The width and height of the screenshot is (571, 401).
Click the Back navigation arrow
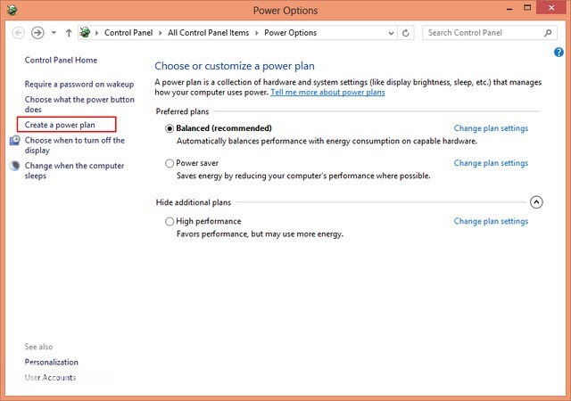[18, 33]
